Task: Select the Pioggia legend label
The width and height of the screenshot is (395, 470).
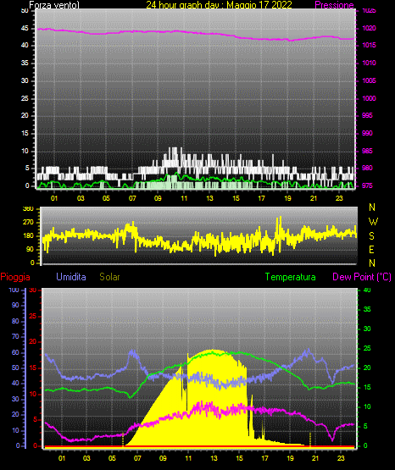Action: pyautogui.click(x=15, y=277)
